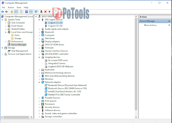
Task: Collapse the Network adapters node
Action: (x=39, y=82)
